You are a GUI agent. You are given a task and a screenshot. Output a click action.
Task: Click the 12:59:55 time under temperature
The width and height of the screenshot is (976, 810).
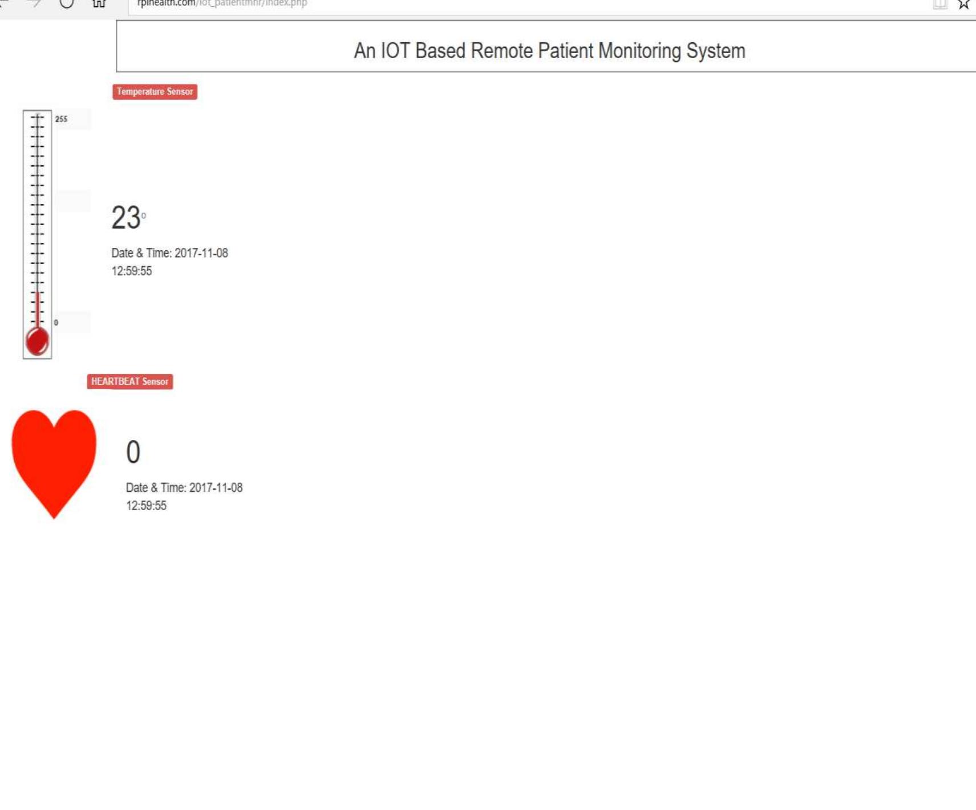tap(132, 271)
